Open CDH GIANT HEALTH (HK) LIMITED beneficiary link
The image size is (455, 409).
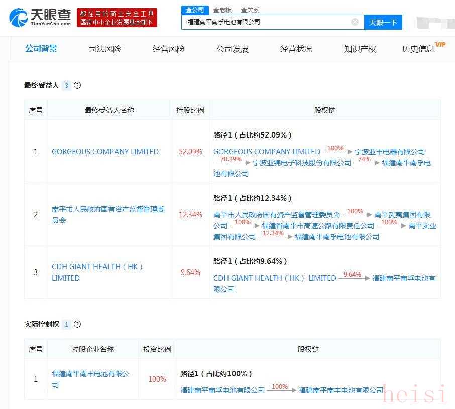point(97,272)
